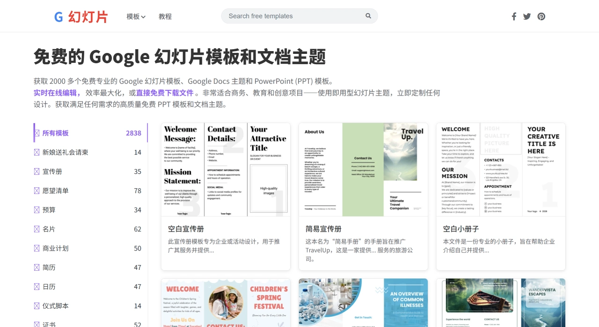Open the Pinterest social icon

click(x=541, y=16)
